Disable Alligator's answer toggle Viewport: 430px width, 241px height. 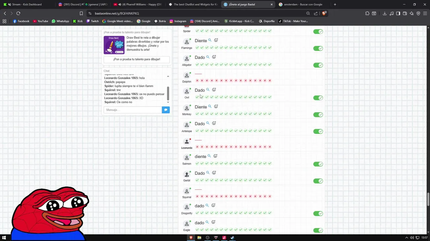(x=318, y=65)
